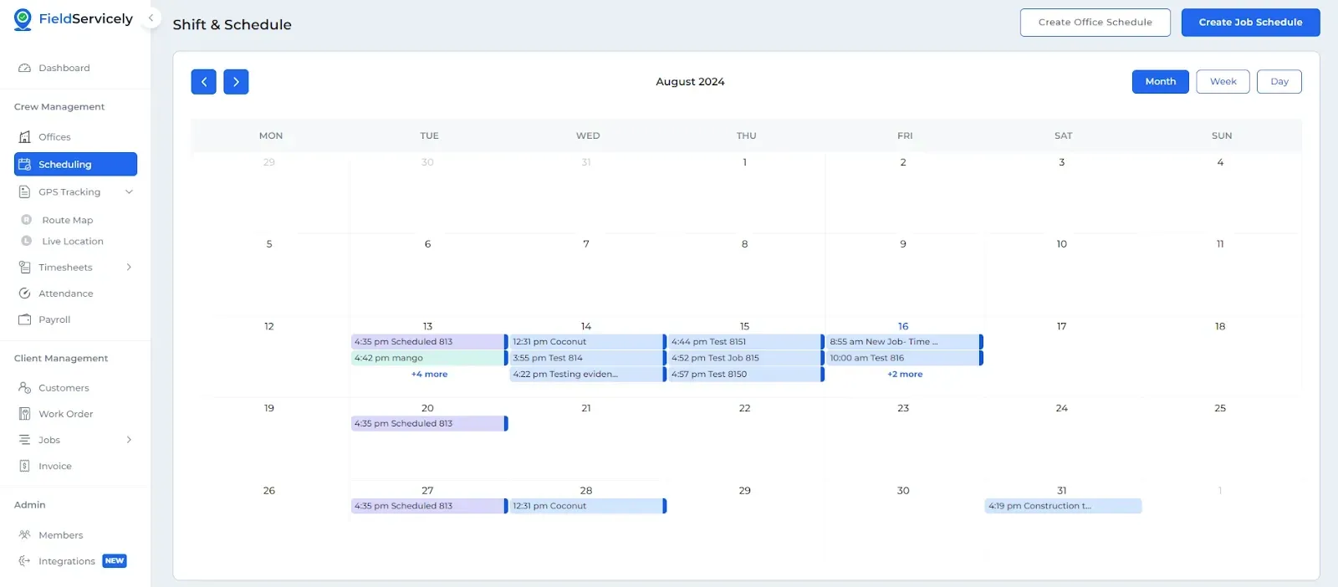Show +4 more events on August 13
The height and width of the screenshot is (587, 1338).
[x=429, y=375]
